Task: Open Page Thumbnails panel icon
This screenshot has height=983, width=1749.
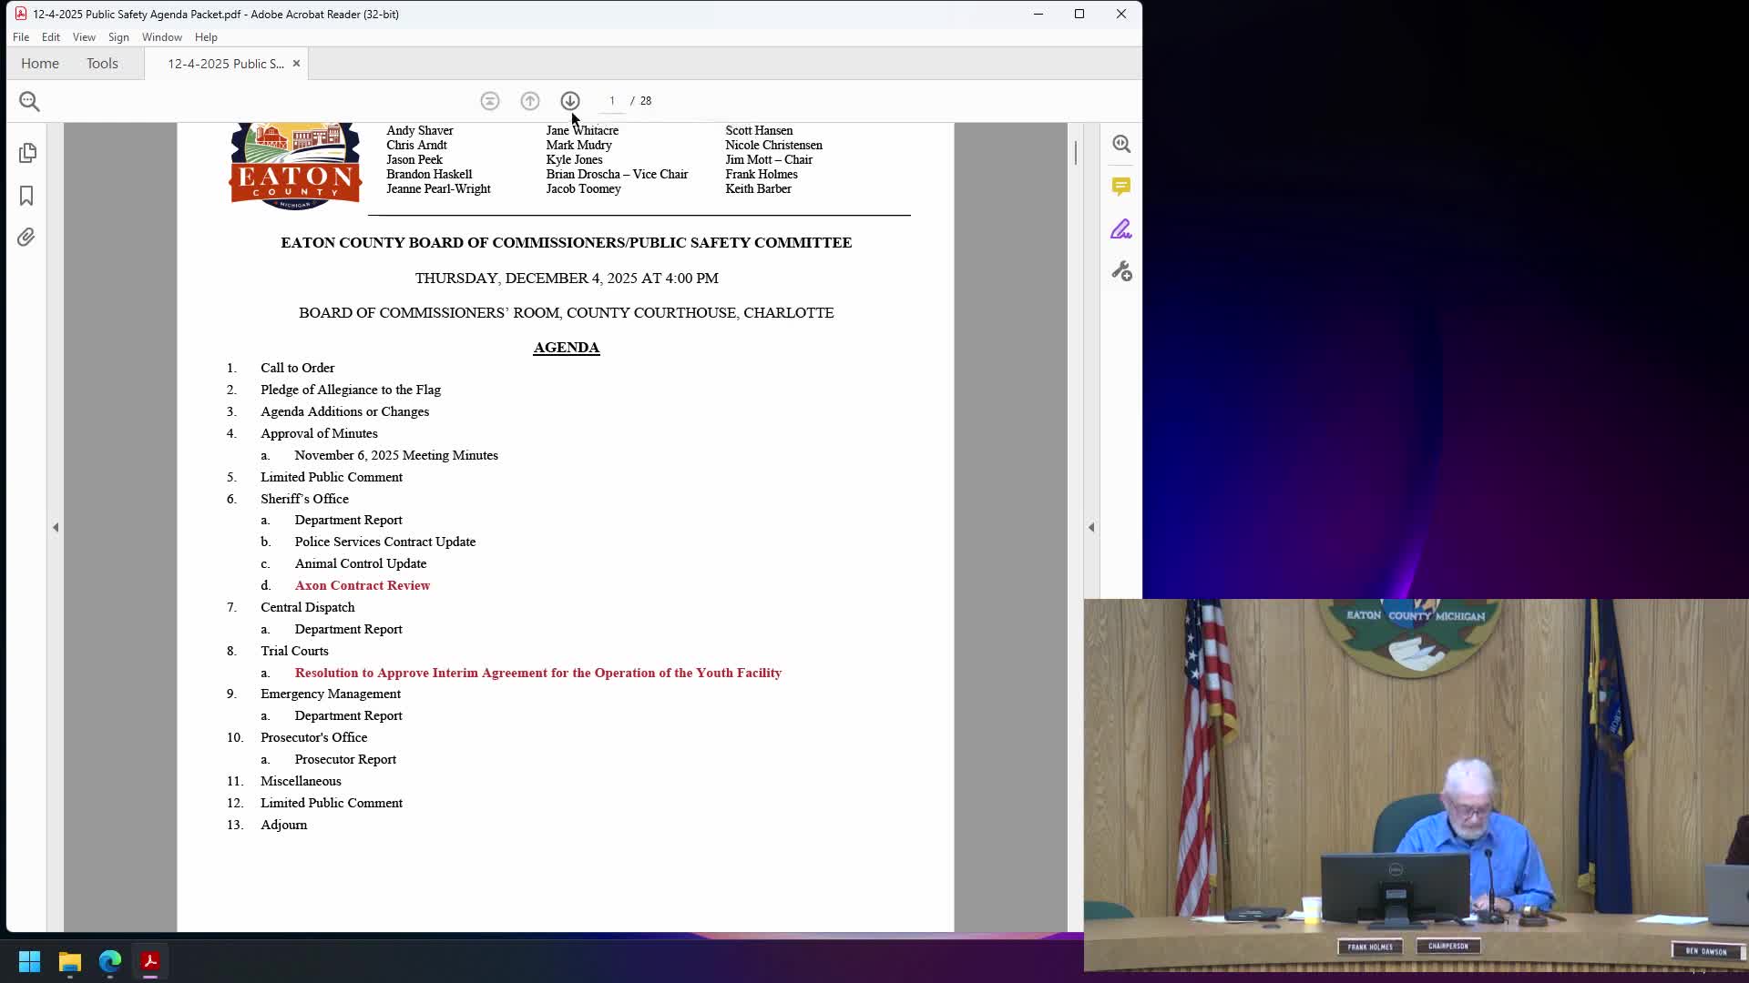Action: coord(27,153)
